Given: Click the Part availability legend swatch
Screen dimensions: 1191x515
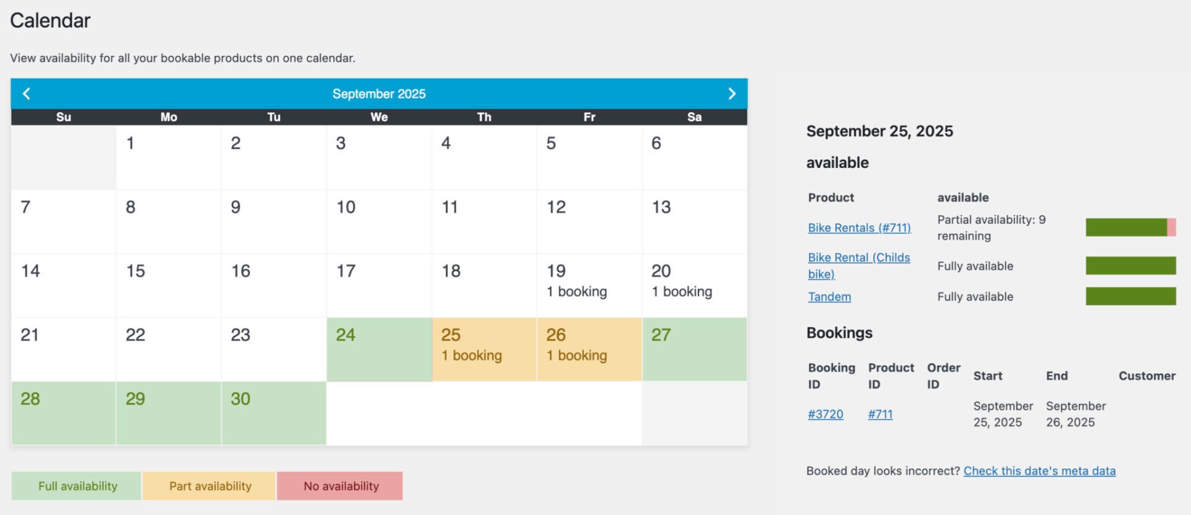Looking at the screenshot, I should click(x=209, y=486).
